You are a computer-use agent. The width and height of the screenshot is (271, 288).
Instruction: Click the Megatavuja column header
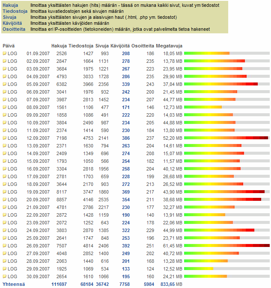click(x=169, y=45)
